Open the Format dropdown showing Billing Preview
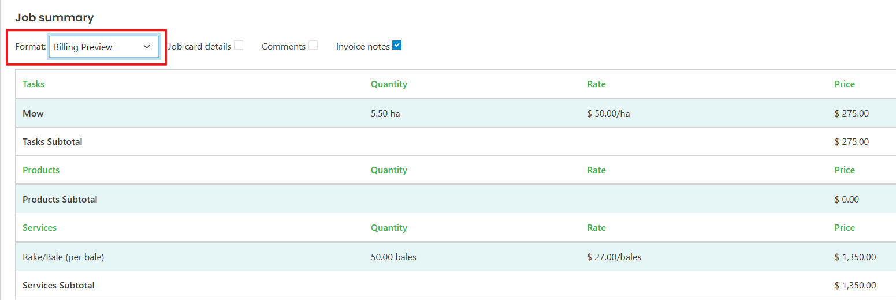This screenshot has width=896, height=300. (104, 47)
